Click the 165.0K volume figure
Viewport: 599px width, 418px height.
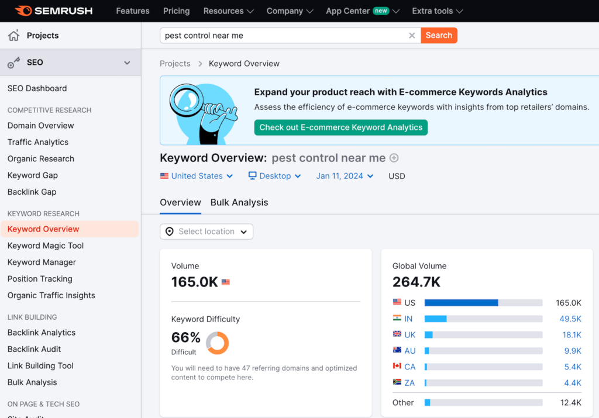pyautogui.click(x=194, y=282)
